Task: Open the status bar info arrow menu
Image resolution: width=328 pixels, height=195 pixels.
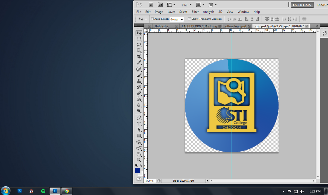Action: click(207, 181)
